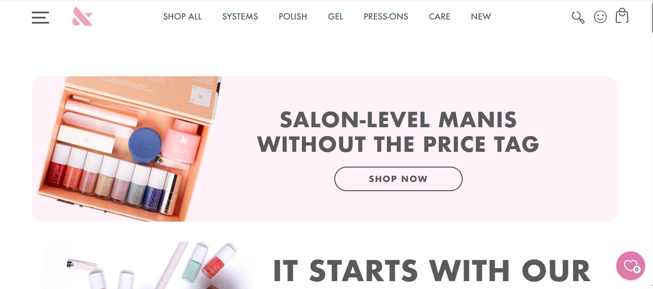Select the GEL navigation item

335,16
